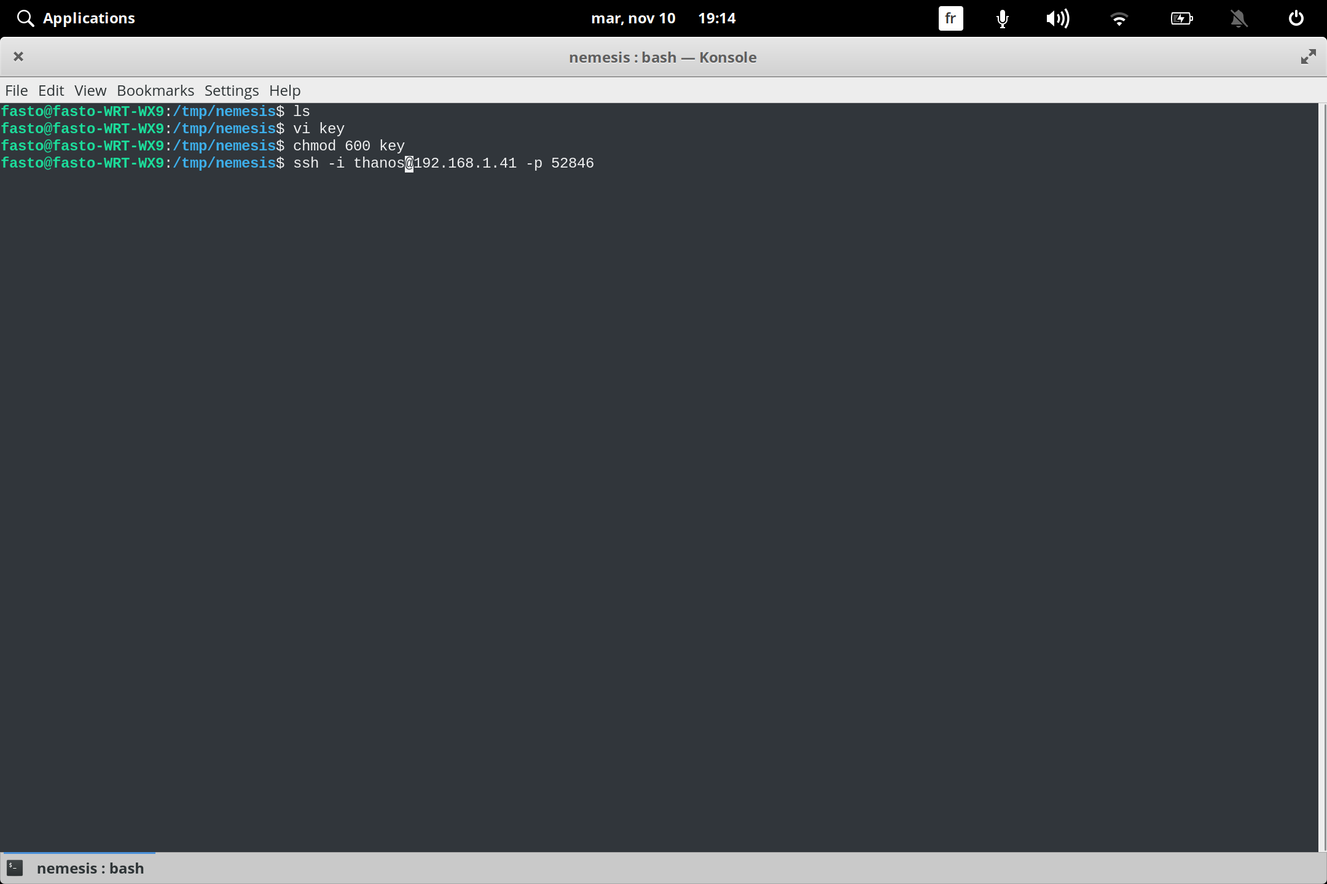Open the View menu
Image resolution: width=1327 pixels, height=884 pixels.
(90, 90)
